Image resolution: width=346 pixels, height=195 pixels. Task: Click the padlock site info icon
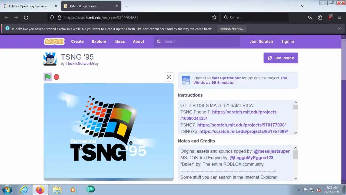pos(59,18)
